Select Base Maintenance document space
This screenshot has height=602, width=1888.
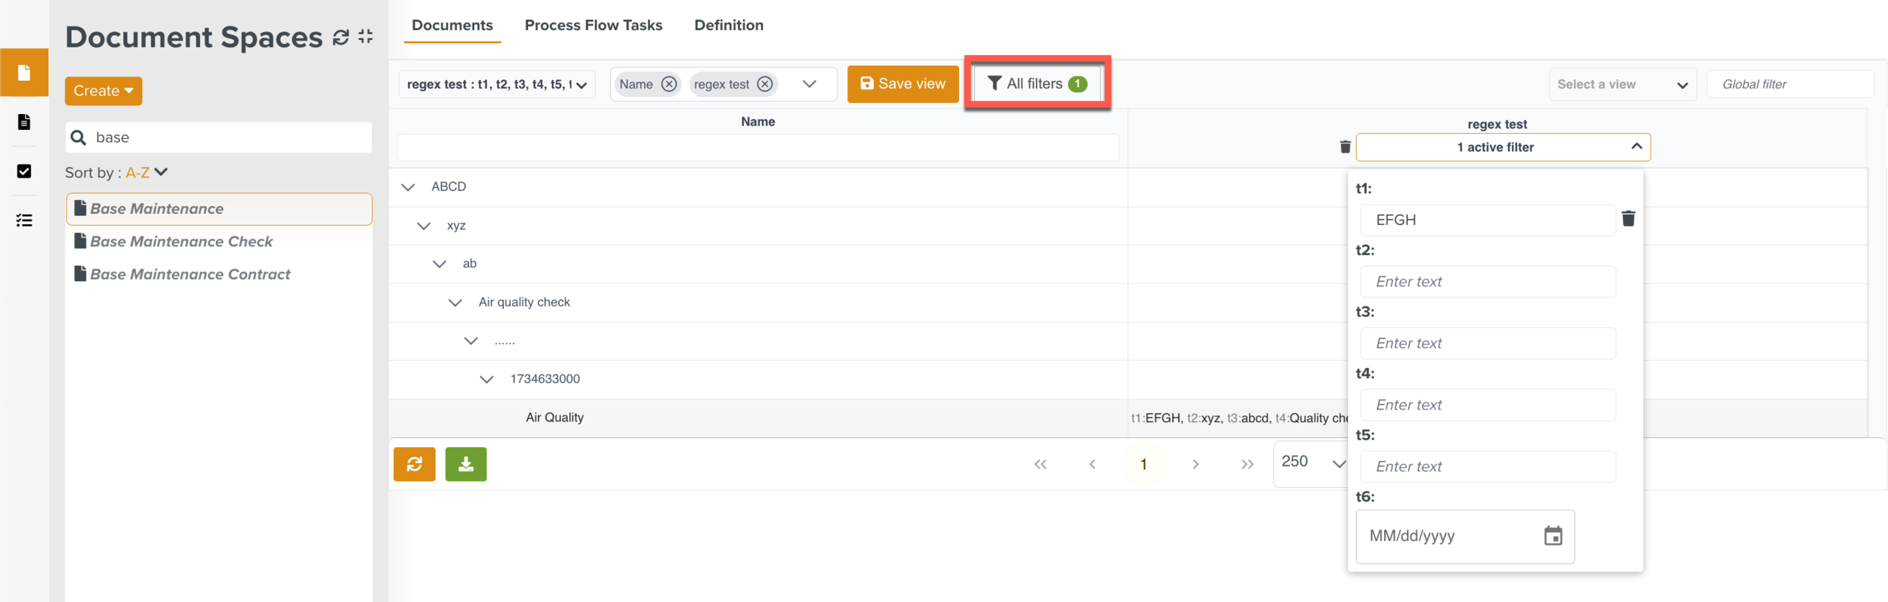[219, 209]
